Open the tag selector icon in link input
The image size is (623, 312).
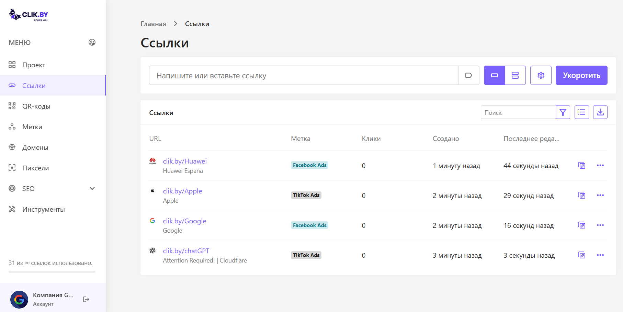tap(468, 75)
